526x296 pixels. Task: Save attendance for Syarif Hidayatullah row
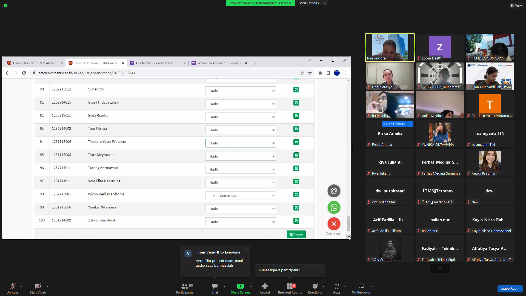(296, 103)
